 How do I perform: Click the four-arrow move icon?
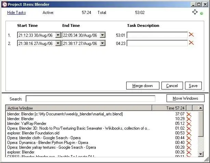(x=195, y=12)
